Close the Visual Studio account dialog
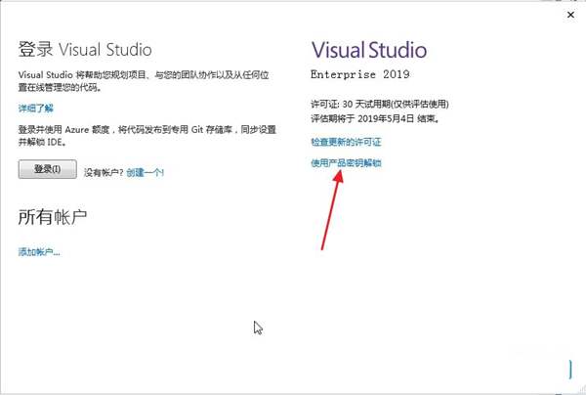Screen dimensions: 586x395 pyautogui.click(x=570, y=15)
